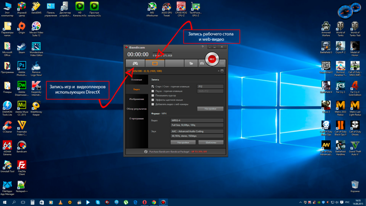Select the Adobe Dreamweaver desktop icon
Screen dimensions: 366x206
tap(22, 88)
